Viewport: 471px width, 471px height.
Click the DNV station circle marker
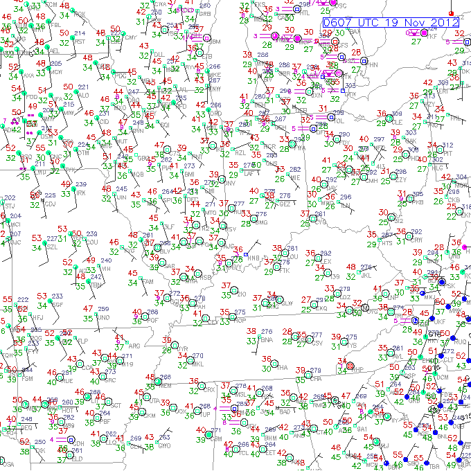click(222, 179)
